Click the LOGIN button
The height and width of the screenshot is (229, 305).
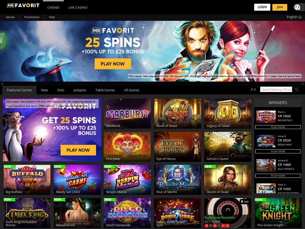point(262,7)
